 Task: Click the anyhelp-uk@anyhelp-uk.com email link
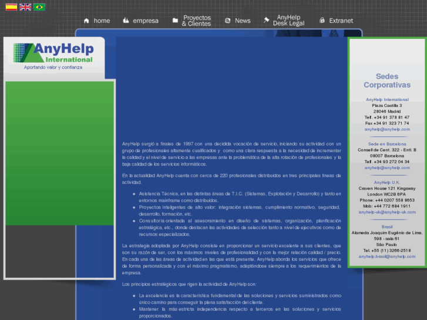[x=387, y=212]
